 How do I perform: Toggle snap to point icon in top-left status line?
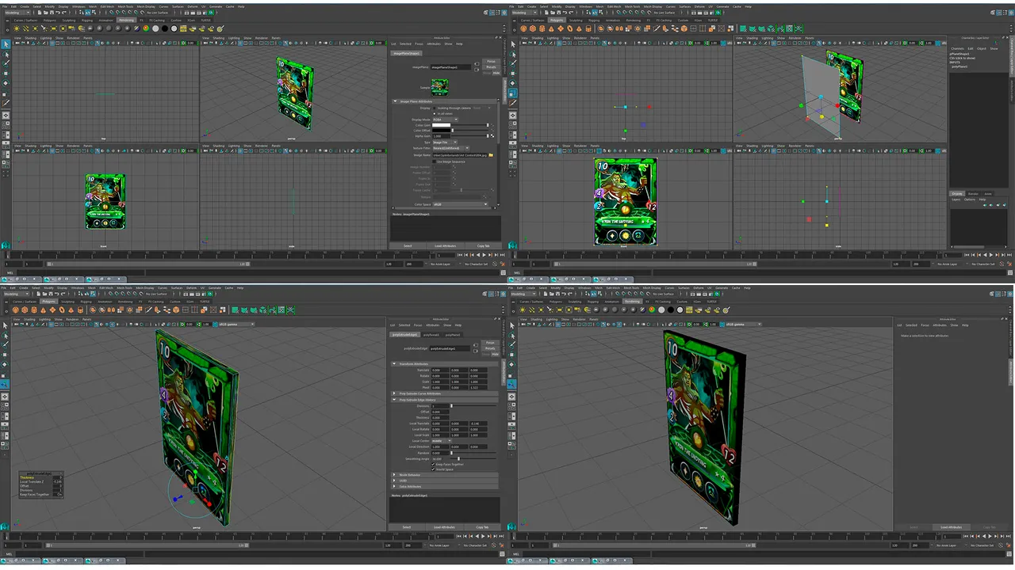[124, 13]
